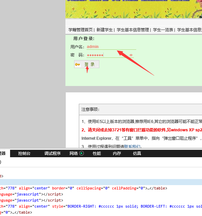Click the Internet Explorer 工具 instruction line
This screenshot has width=202, height=216.
142,138
